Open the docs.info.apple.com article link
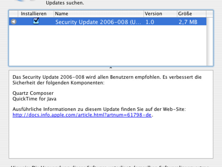This screenshot has width=222, height=167. point(82,115)
